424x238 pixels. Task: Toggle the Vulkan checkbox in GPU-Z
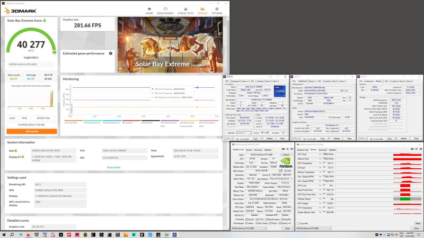pyautogui.click(x=246, y=223)
